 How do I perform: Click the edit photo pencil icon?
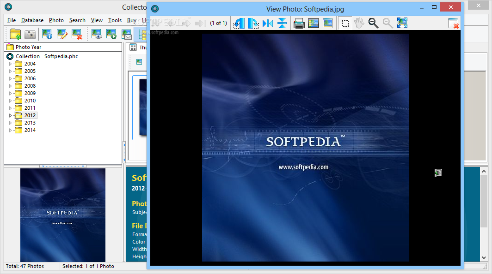pyautogui.click(x=62, y=34)
